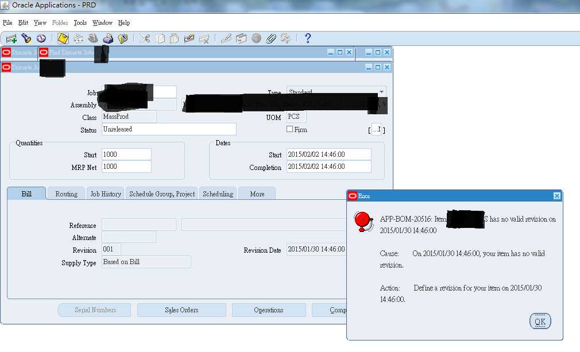580x352 pixels.
Task: Click the Edit Field pencil icon
Action: [x=226, y=38]
